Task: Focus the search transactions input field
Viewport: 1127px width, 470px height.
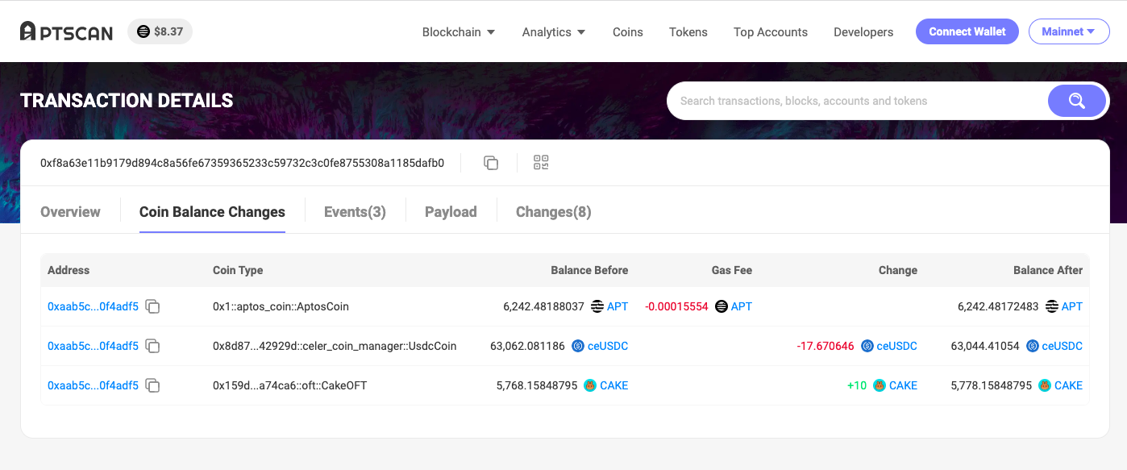Action: pos(855,101)
